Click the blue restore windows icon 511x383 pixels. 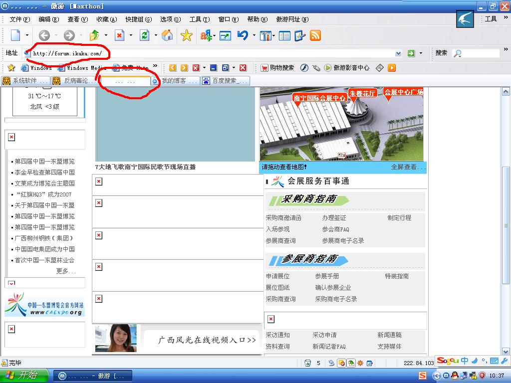tap(225, 68)
